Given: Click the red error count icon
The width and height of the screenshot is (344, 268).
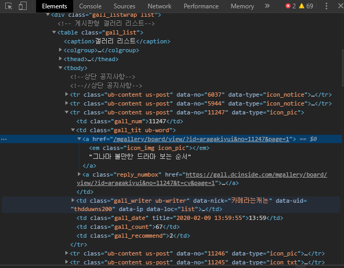Looking at the screenshot, I should [288, 6].
